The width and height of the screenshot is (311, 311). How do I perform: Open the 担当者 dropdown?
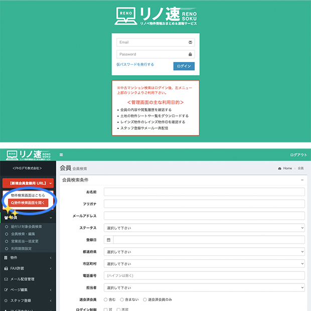coord(204,287)
